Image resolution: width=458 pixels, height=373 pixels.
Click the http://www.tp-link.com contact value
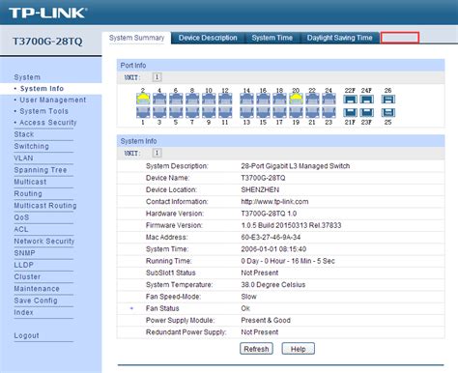274,202
